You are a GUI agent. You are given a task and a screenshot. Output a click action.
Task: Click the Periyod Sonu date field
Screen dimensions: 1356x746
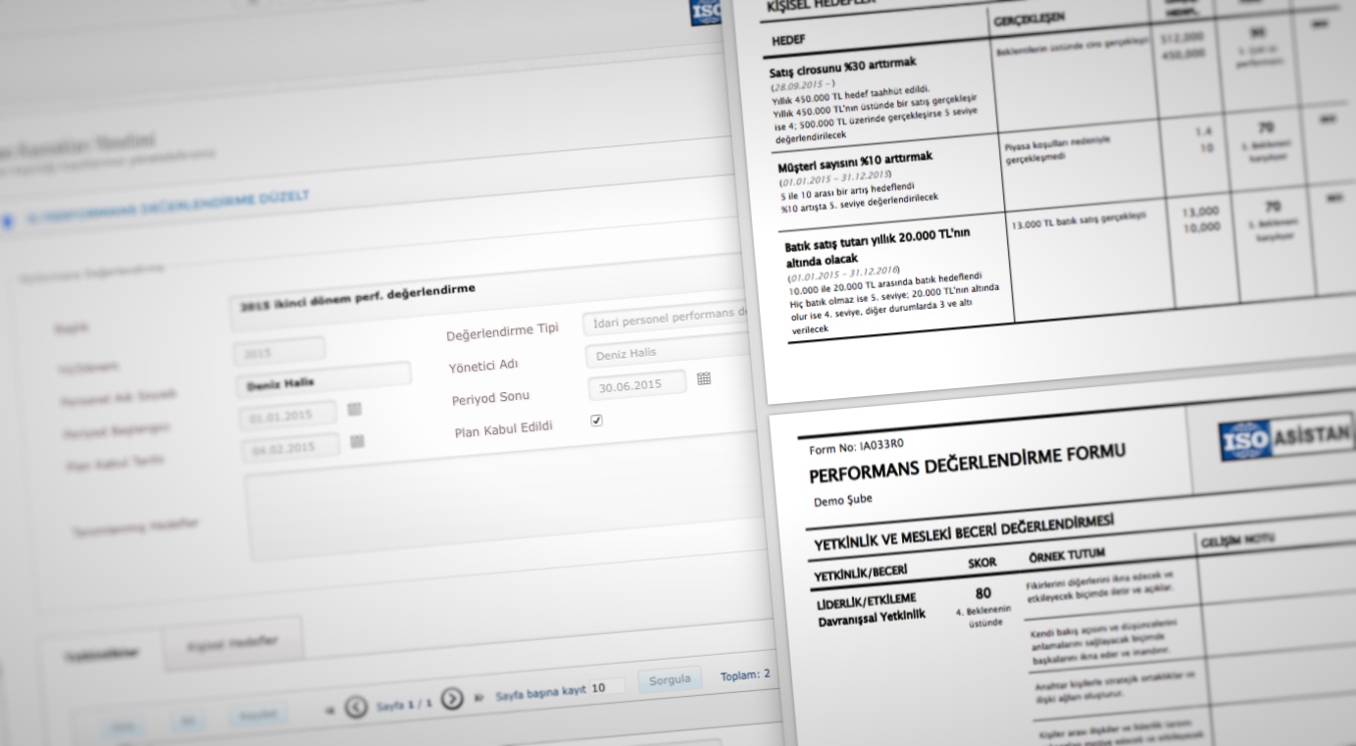pos(636,385)
